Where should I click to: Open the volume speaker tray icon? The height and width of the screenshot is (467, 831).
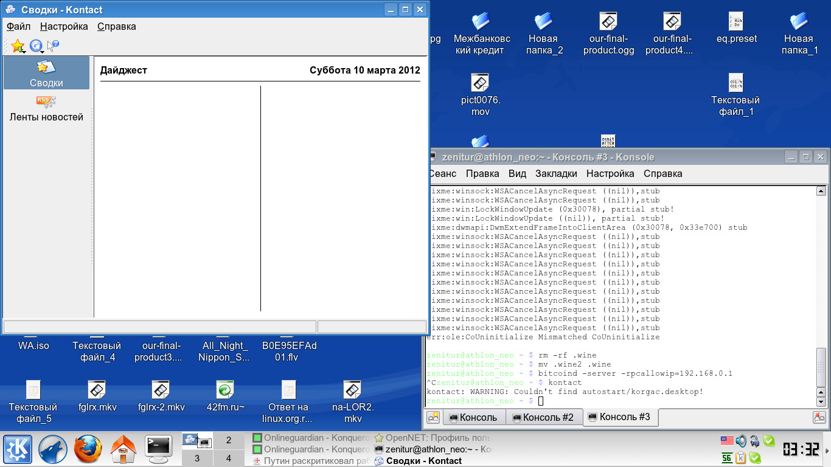(x=740, y=441)
